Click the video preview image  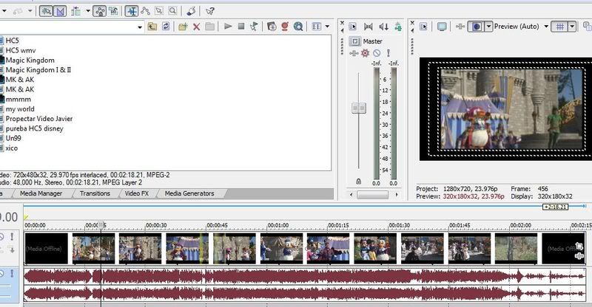(511, 109)
